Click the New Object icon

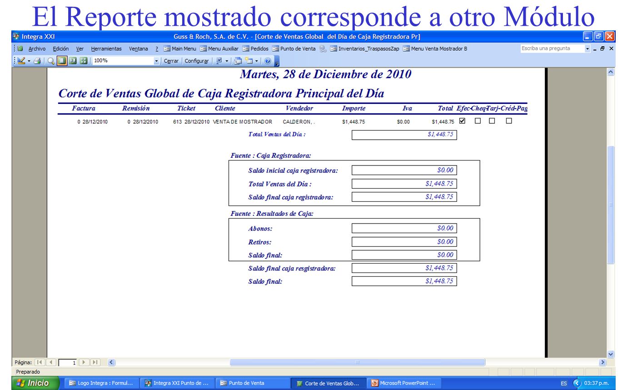pos(249,60)
